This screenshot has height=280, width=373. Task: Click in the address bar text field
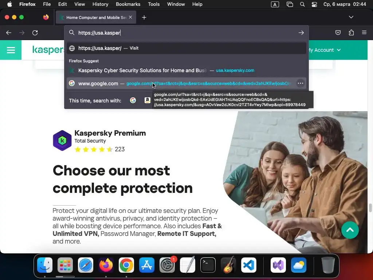point(185,32)
